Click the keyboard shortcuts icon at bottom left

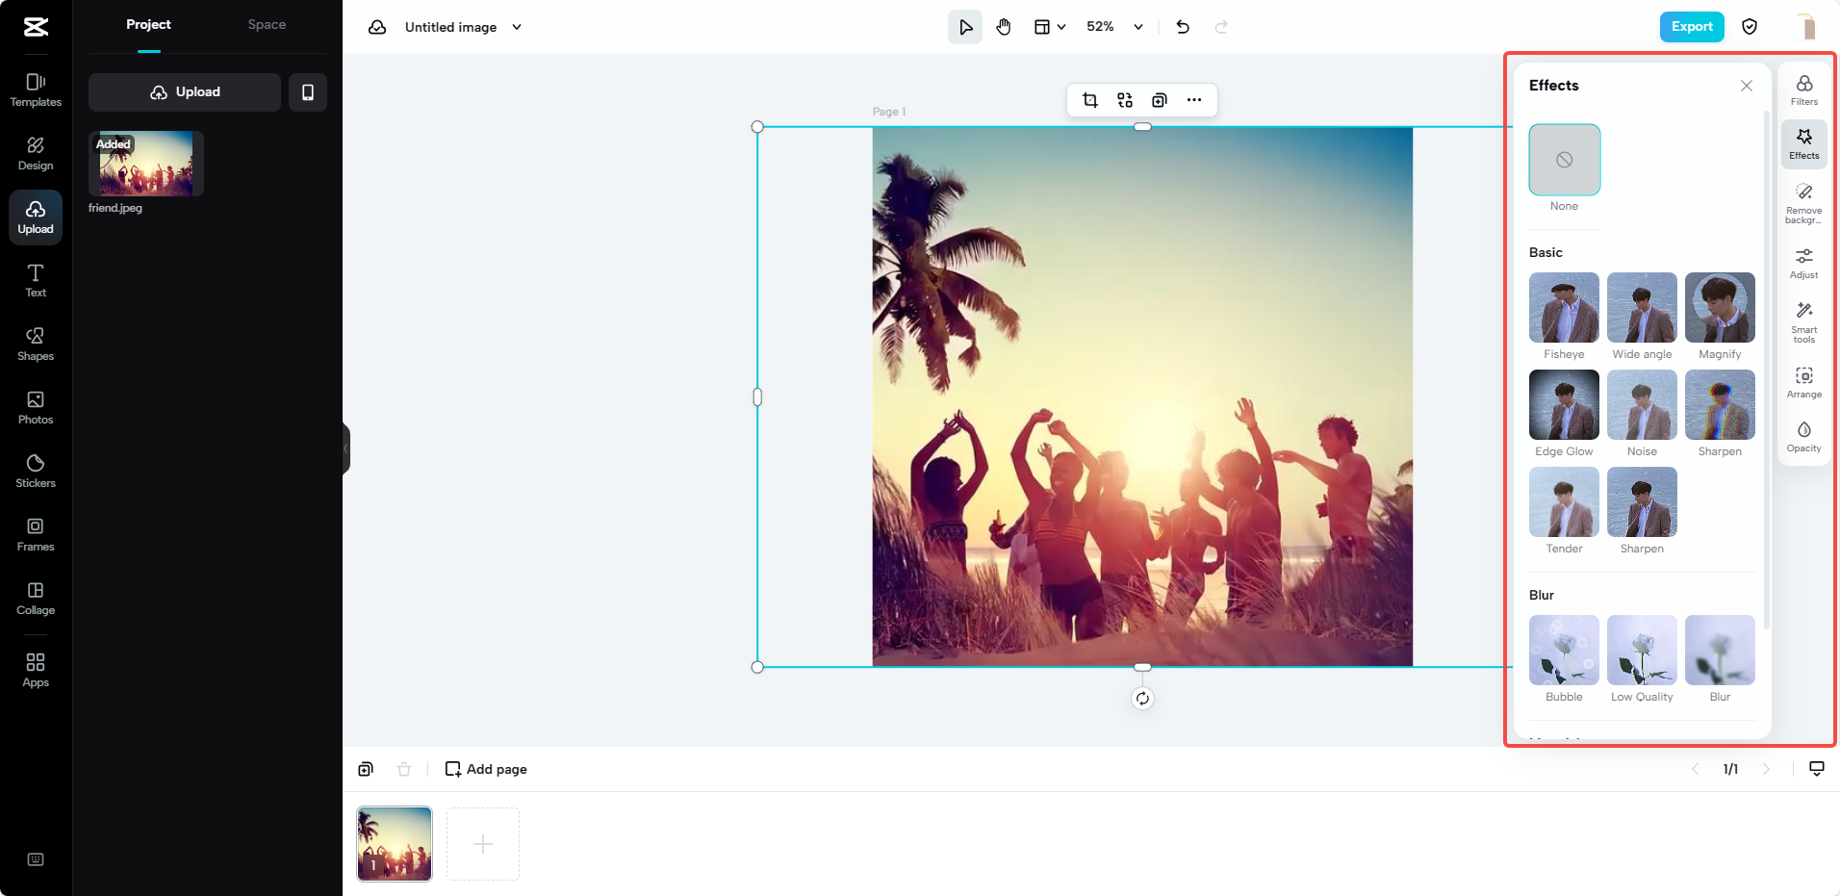[35, 858]
